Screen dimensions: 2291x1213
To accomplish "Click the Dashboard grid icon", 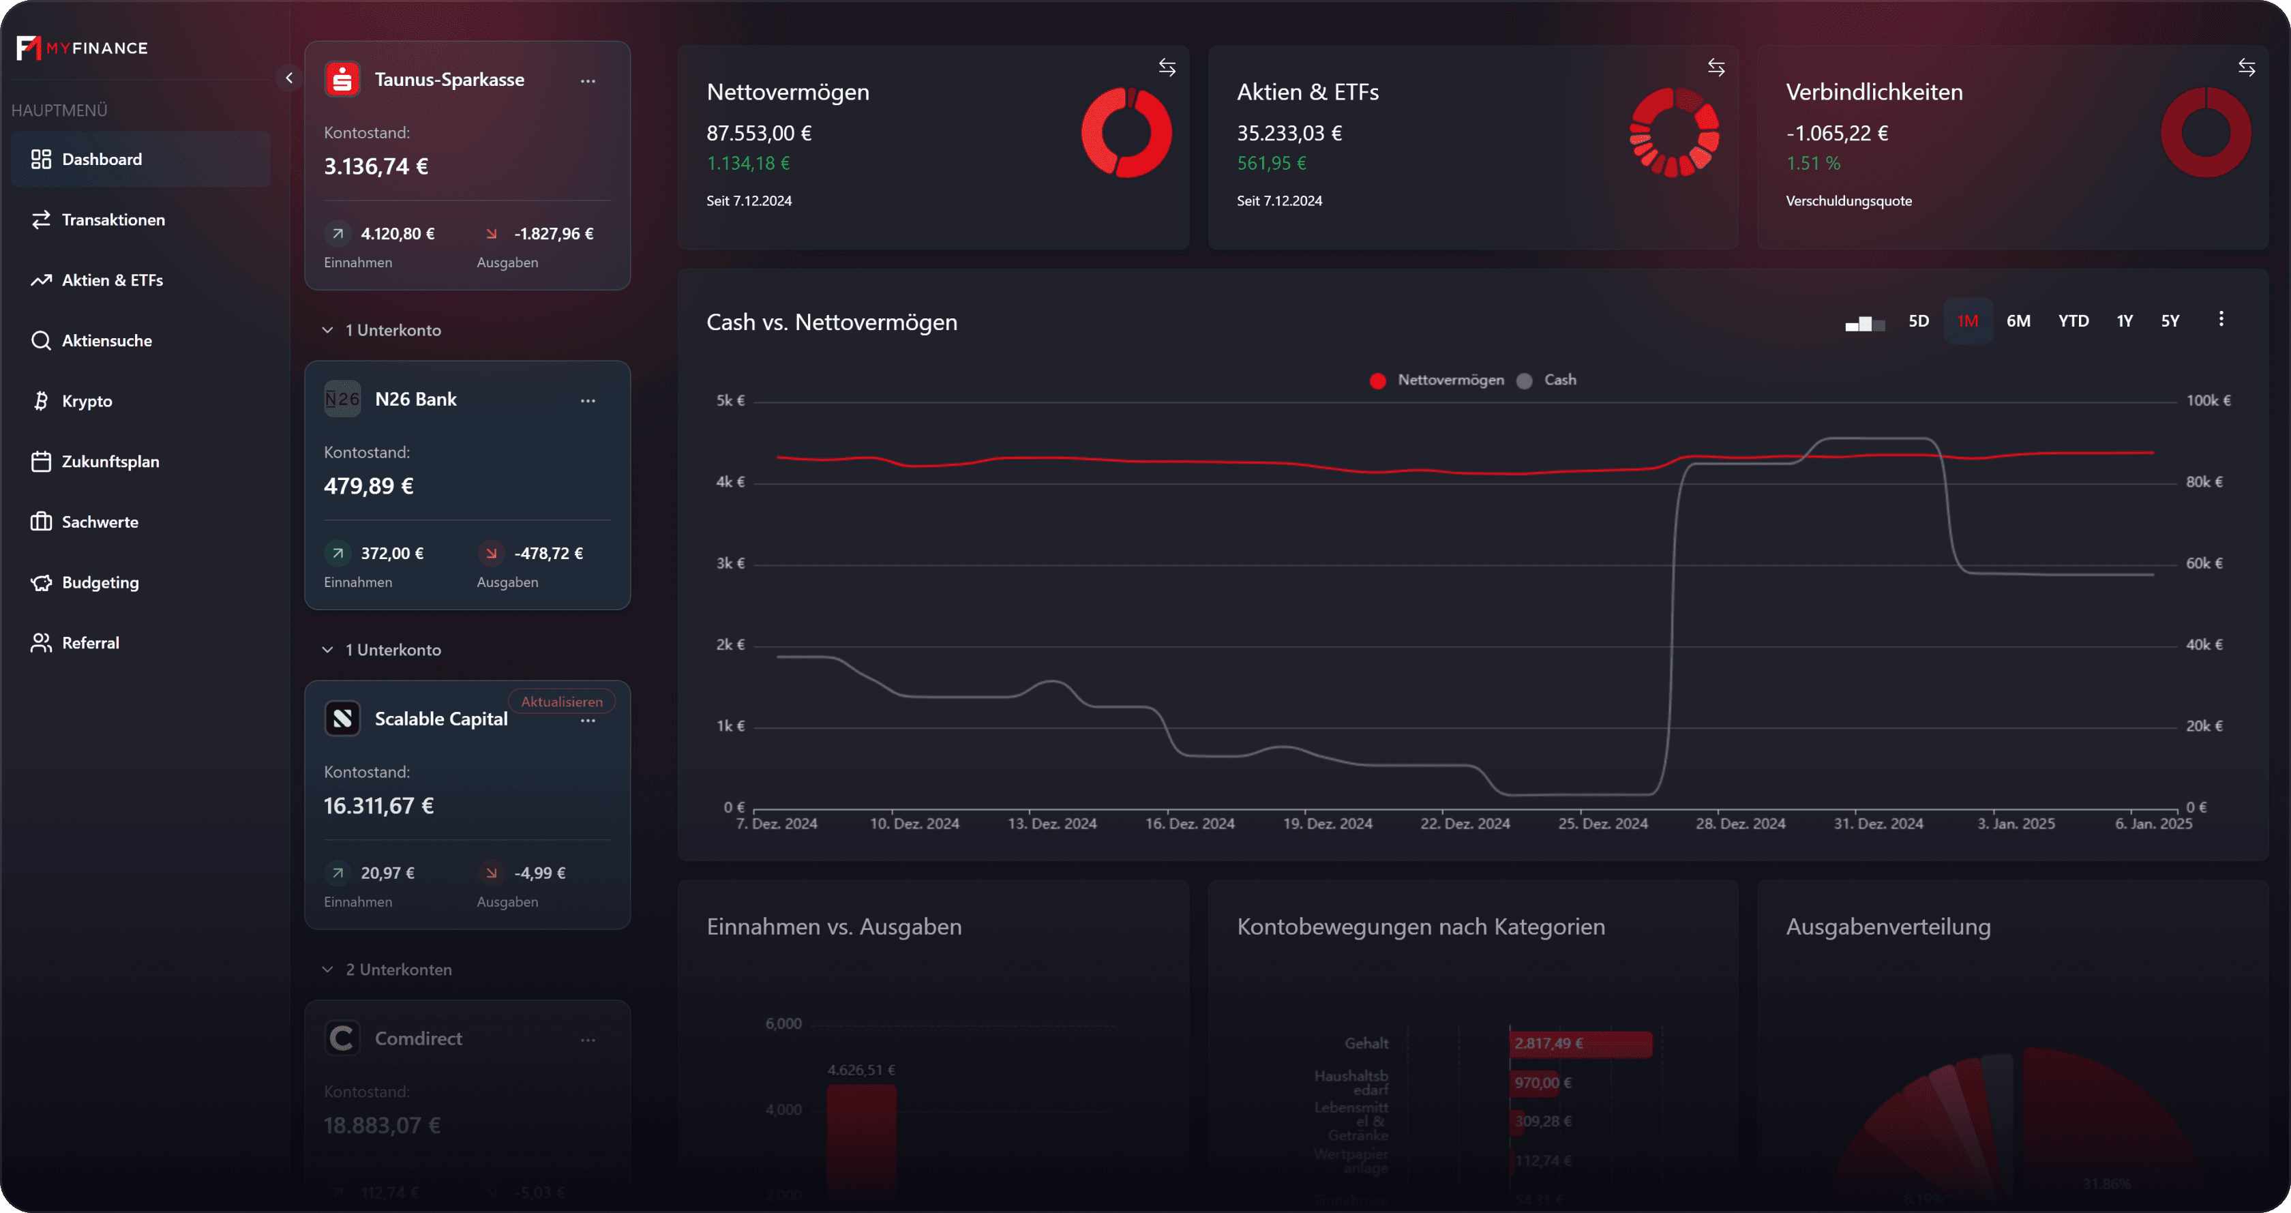I will pyautogui.click(x=41, y=159).
